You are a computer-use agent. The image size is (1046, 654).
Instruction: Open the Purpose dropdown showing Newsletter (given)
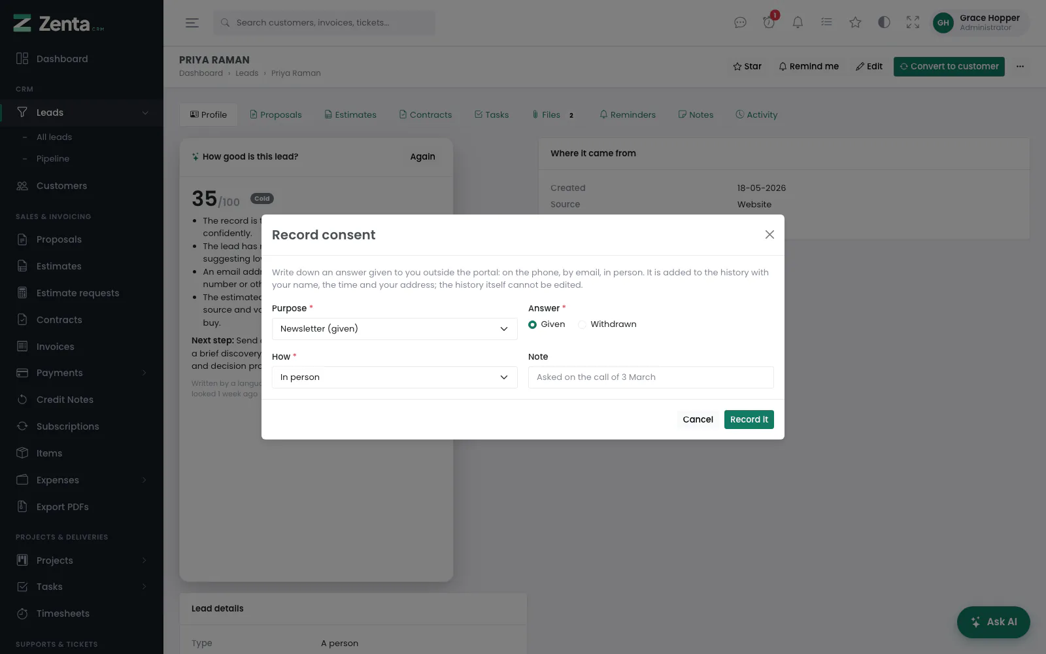pyautogui.click(x=394, y=329)
